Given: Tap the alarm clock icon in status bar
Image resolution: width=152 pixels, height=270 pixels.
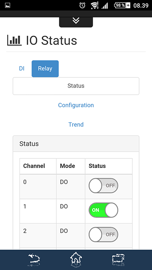Looking at the screenshot, I should [82, 6].
